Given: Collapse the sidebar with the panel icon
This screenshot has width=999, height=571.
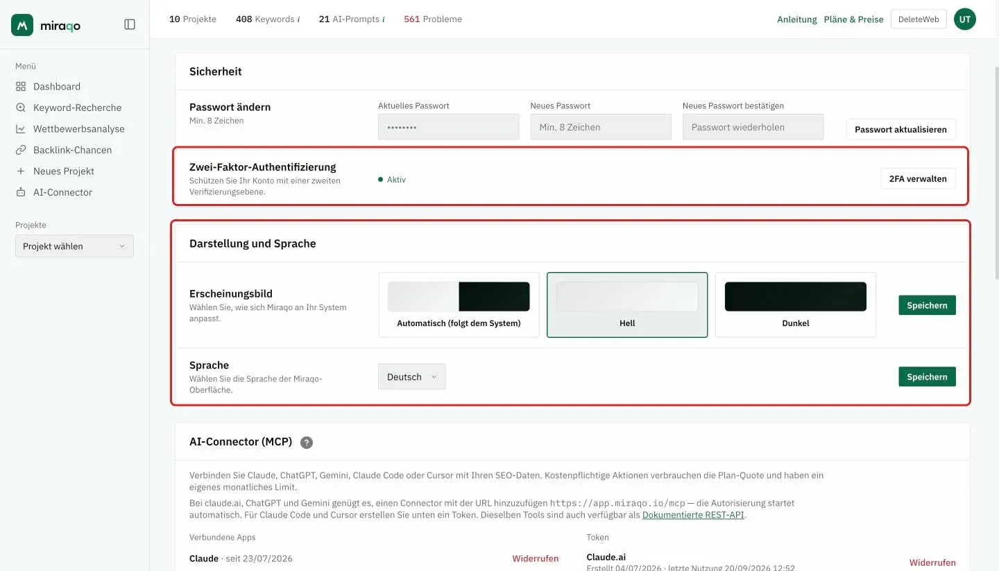Looking at the screenshot, I should coord(130,24).
